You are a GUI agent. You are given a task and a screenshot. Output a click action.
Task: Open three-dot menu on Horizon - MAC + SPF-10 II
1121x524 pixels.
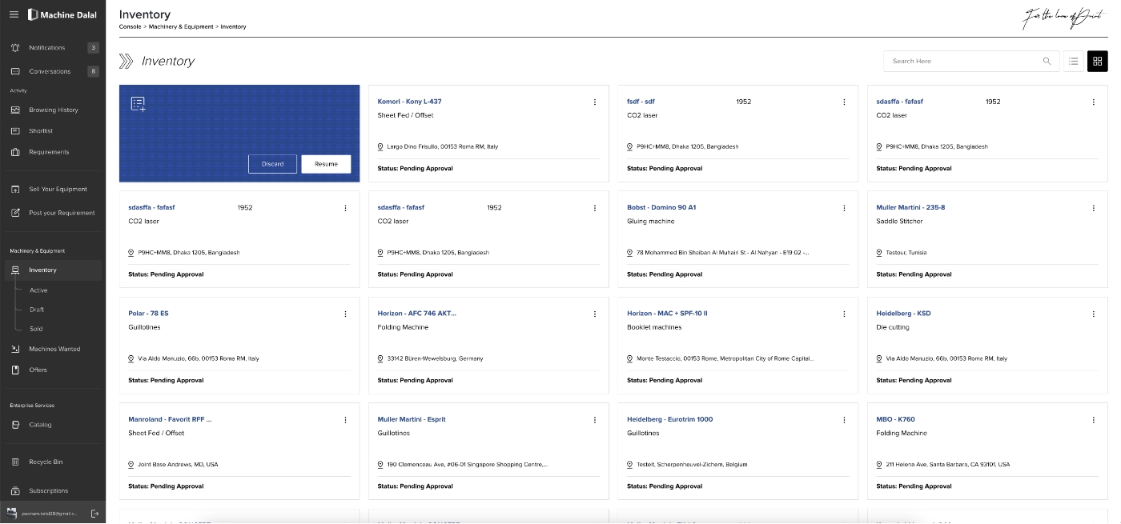(844, 314)
